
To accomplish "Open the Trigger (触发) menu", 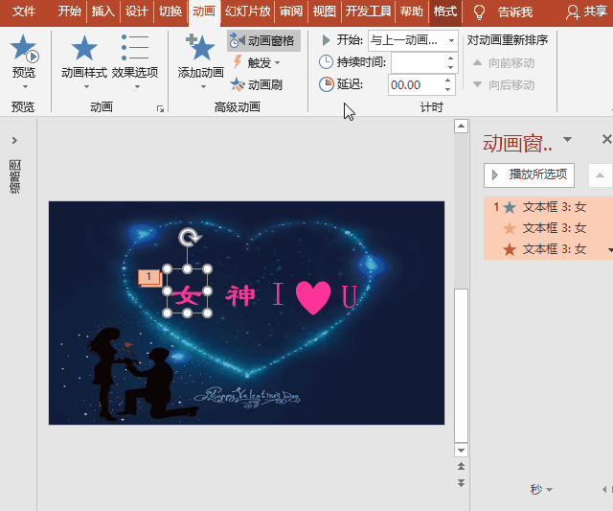I will [x=257, y=62].
